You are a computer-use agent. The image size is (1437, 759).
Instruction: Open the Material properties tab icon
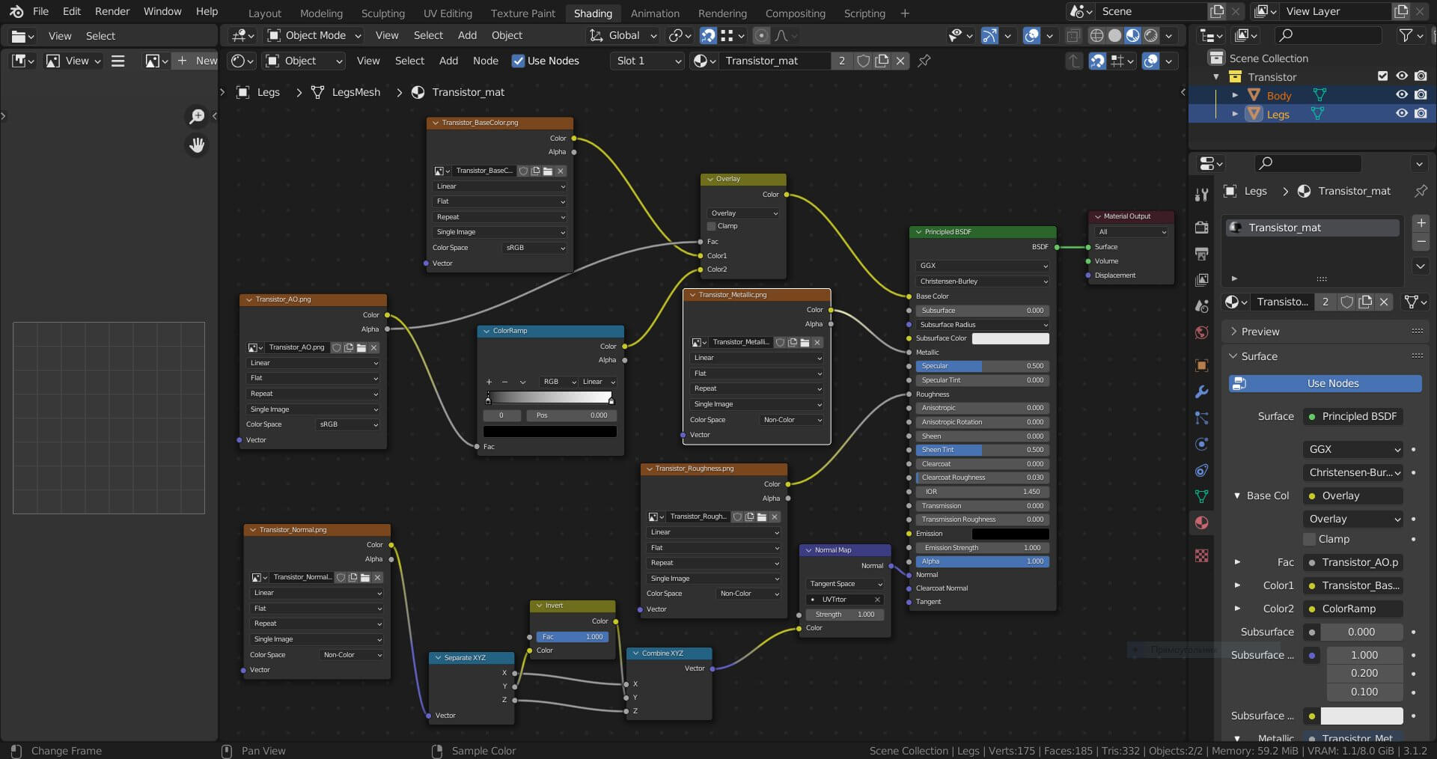click(1201, 522)
